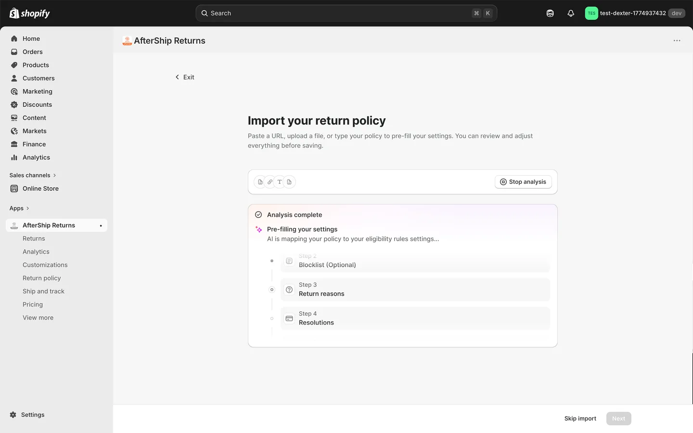Click the Blocklist list icon
Viewport: 693px width, 433px height.
pyautogui.click(x=289, y=261)
